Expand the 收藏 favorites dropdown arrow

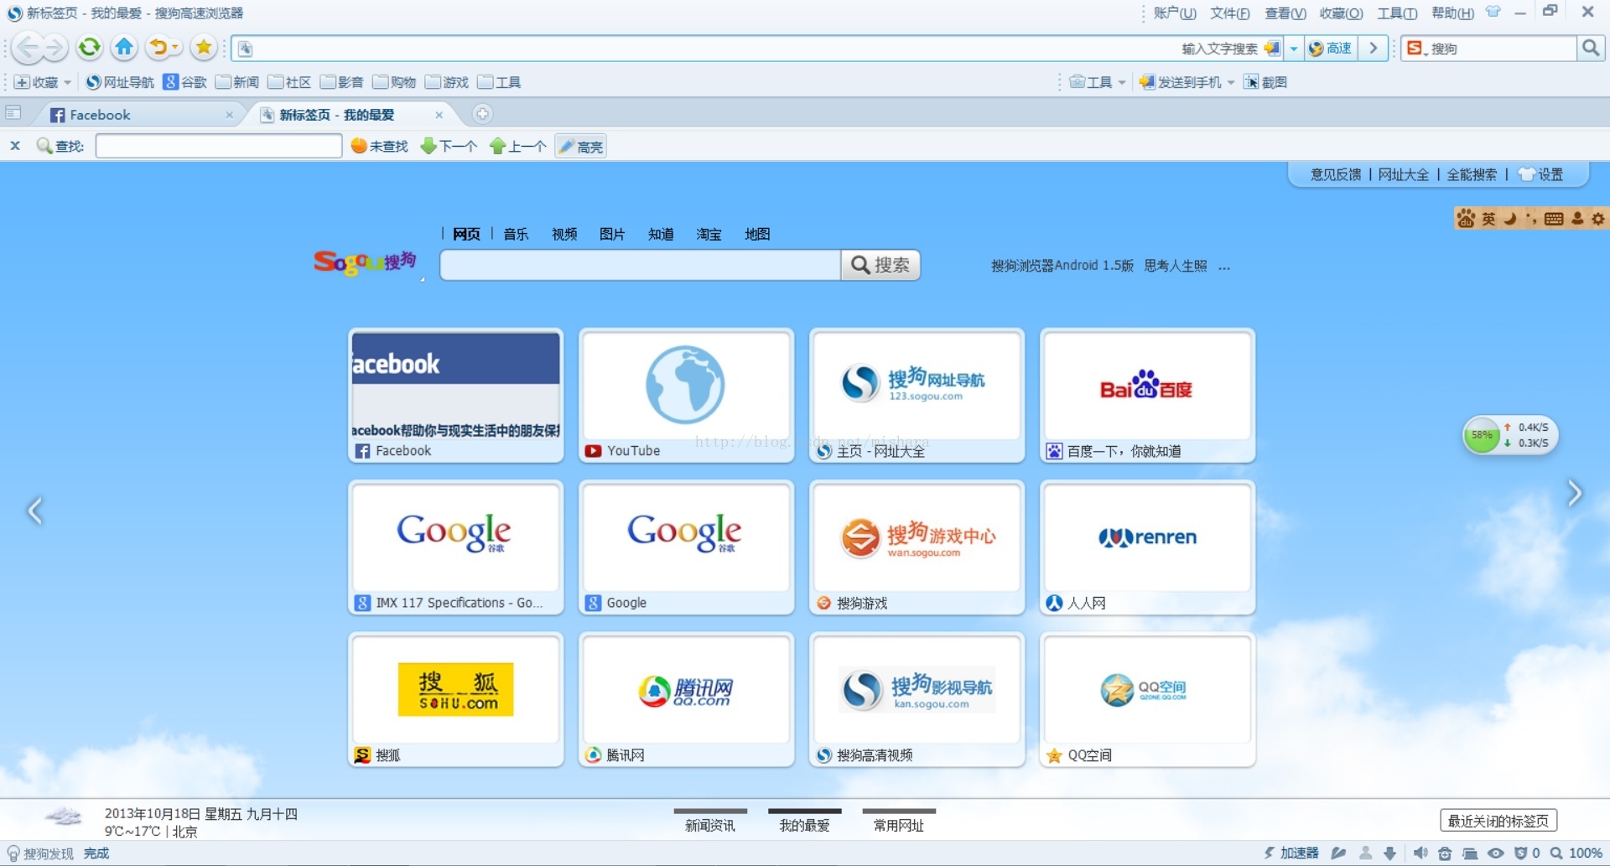(x=69, y=81)
